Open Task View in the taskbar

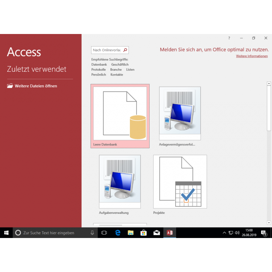coord(104,233)
